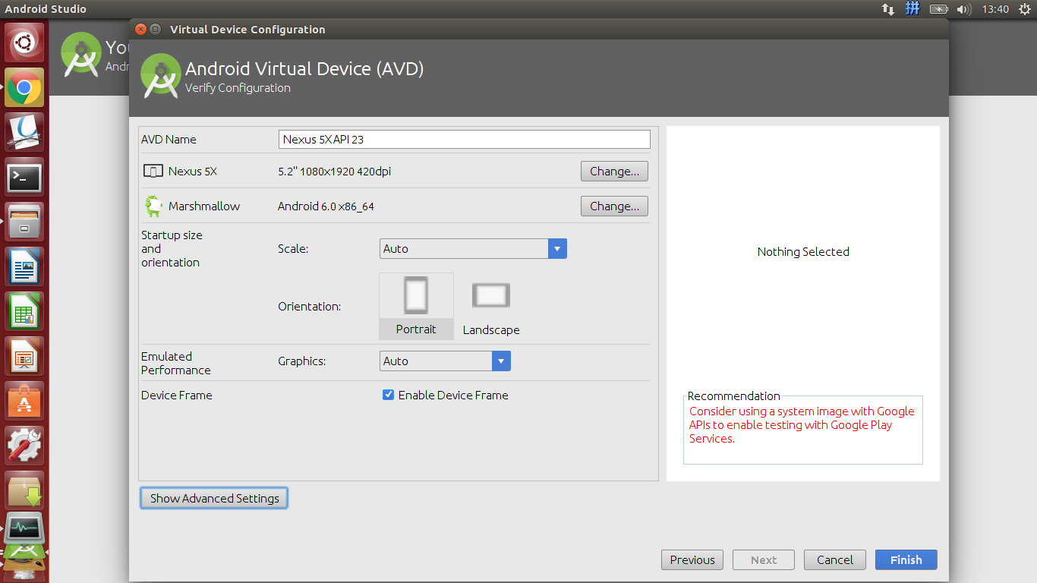
Task: Cancel the virtual device configuration
Action: click(x=835, y=560)
